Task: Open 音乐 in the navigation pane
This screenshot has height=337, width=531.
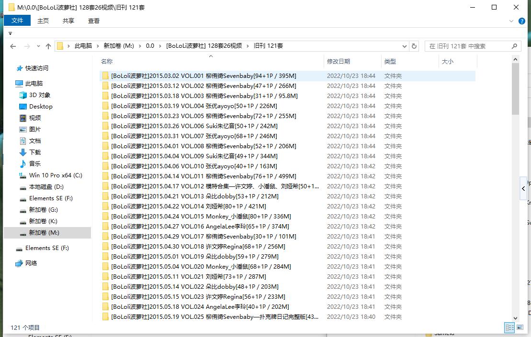Action: point(35,164)
